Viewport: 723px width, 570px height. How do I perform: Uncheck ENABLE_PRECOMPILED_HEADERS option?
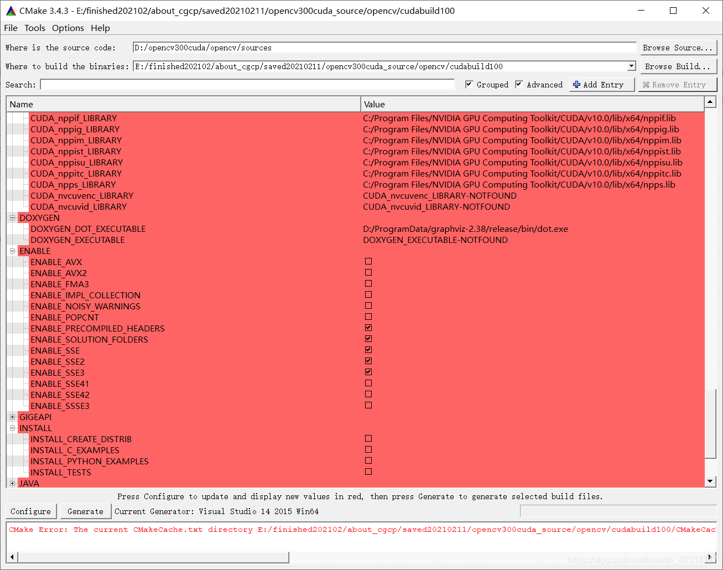(x=368, y=328)
